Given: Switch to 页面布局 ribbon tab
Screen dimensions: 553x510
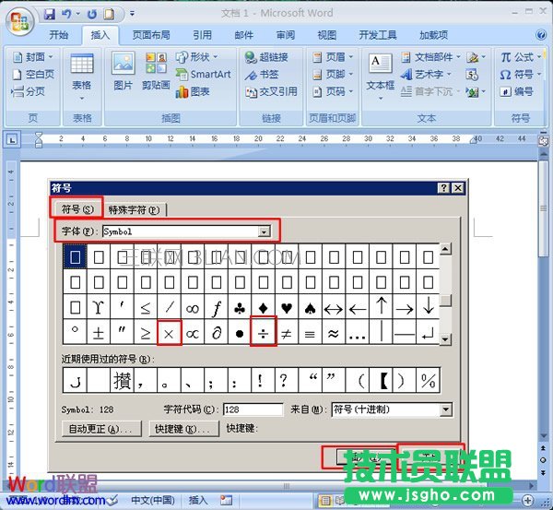Looking at the screenshot, I should click(x=151, y=35).
